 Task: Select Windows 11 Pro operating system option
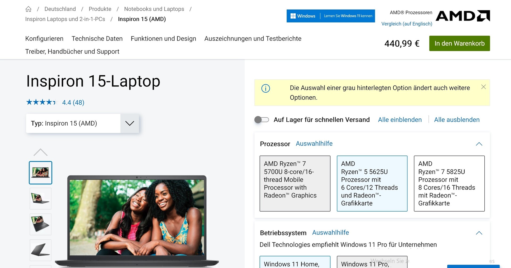[x=372, y=262]
